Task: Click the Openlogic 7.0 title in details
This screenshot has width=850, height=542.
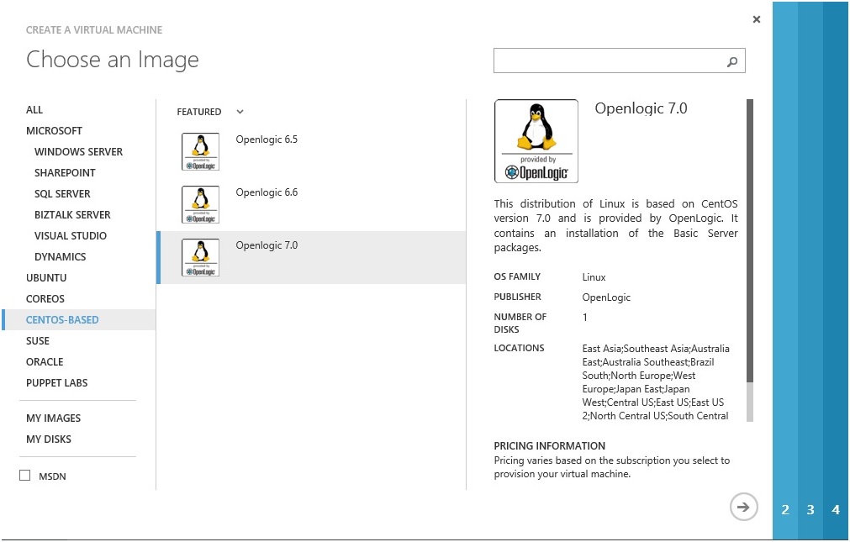Action: coord(641,108)
